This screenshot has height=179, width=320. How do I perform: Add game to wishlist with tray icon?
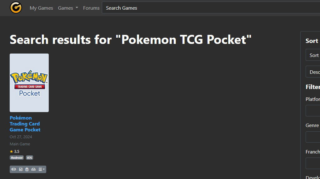click(33, 169)
